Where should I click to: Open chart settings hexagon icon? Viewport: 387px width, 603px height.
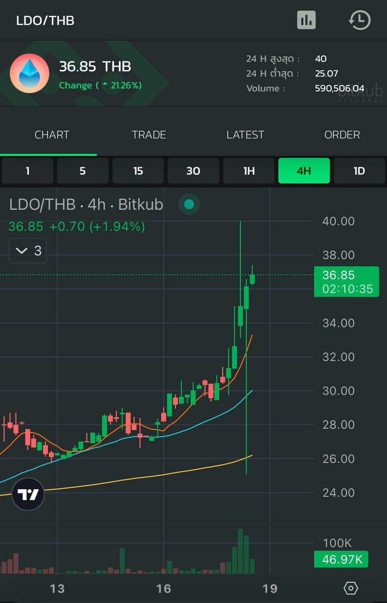tap(351, 588)
